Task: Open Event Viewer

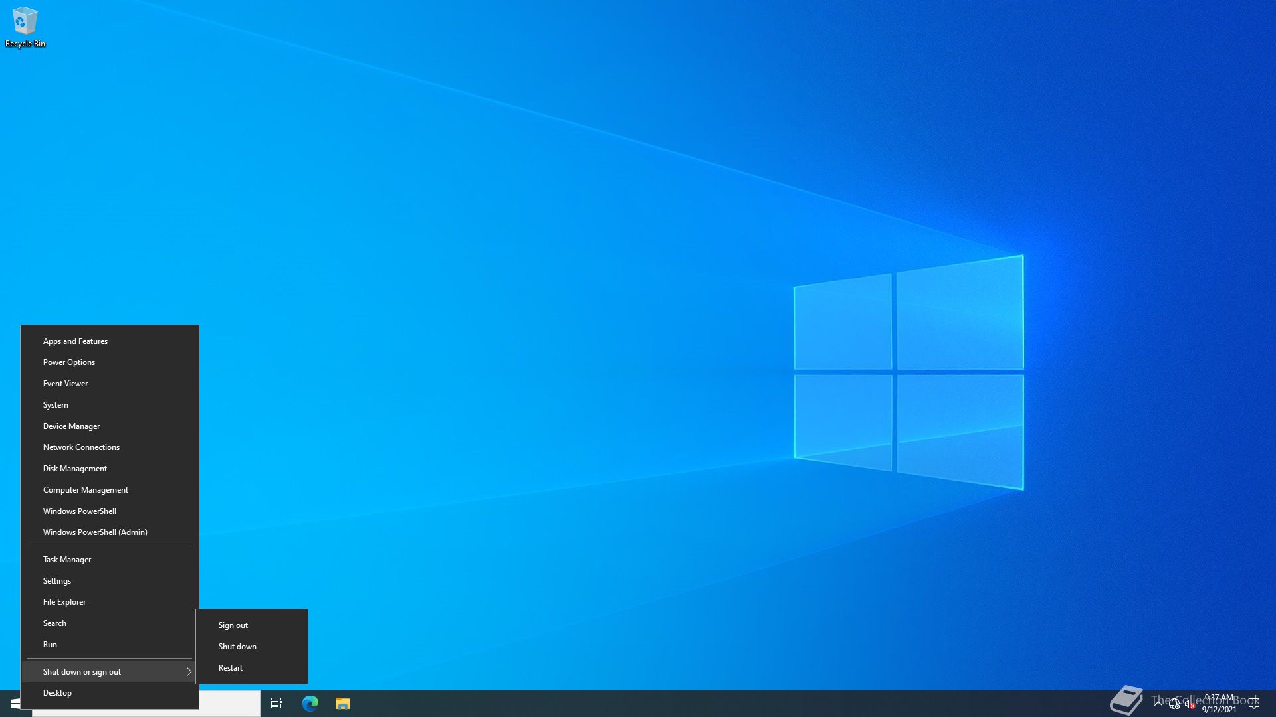Action: pos(110,384)
